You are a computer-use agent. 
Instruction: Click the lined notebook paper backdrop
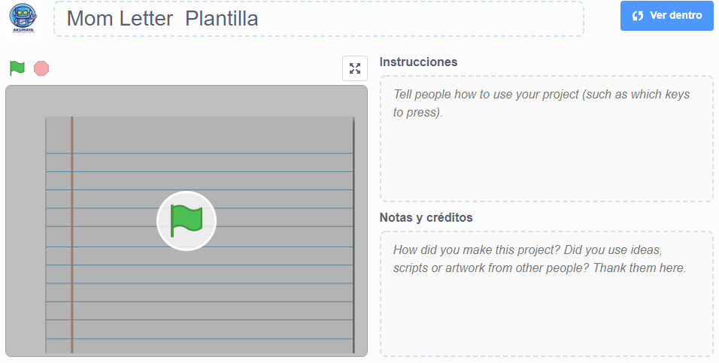[200, 275]
